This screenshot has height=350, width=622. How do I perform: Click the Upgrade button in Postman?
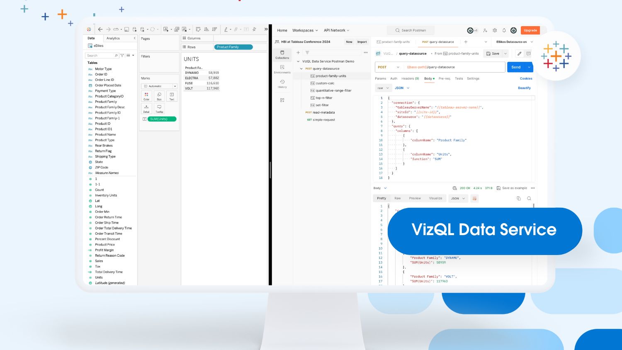[530, 30]
